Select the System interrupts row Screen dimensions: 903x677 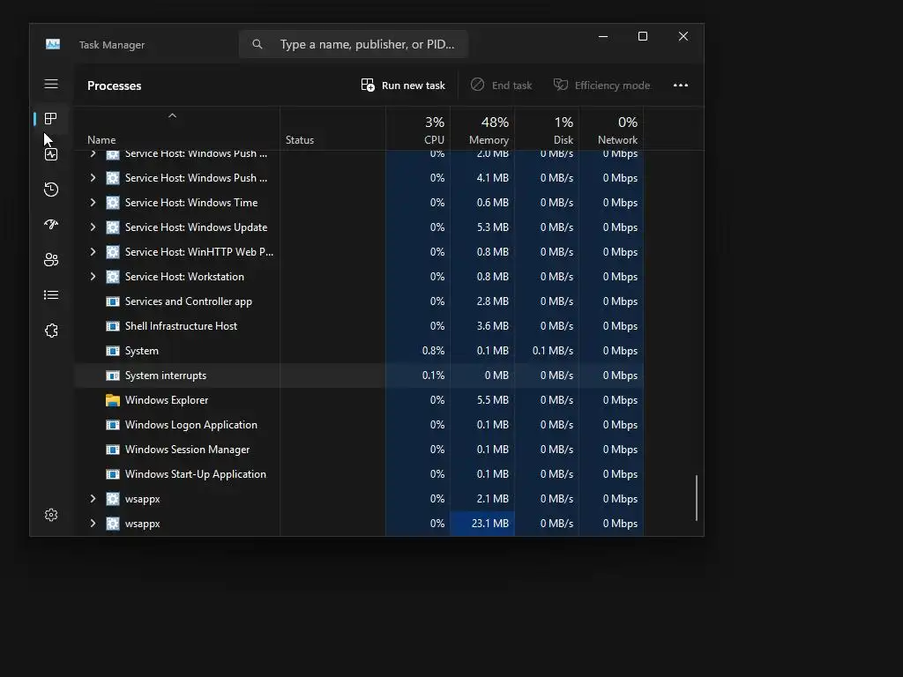click(x=359, y=376)
